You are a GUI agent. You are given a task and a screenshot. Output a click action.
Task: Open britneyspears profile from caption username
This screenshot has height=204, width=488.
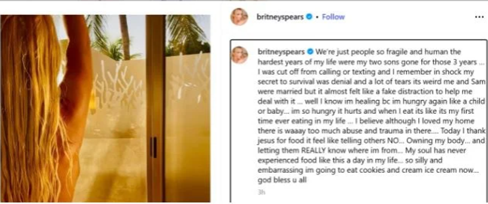coord(281,52)
